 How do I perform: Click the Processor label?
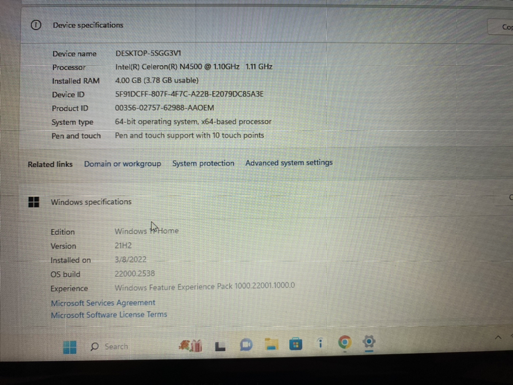click(69, 68)
